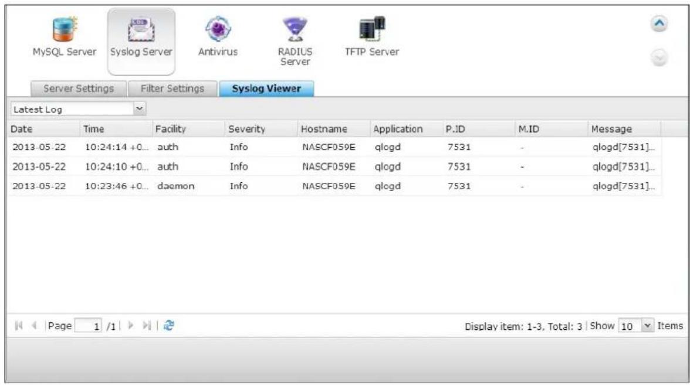This screenshot has width=690, height=385.
Task: Sort by the P.ID column header
Action: (479, 129)
